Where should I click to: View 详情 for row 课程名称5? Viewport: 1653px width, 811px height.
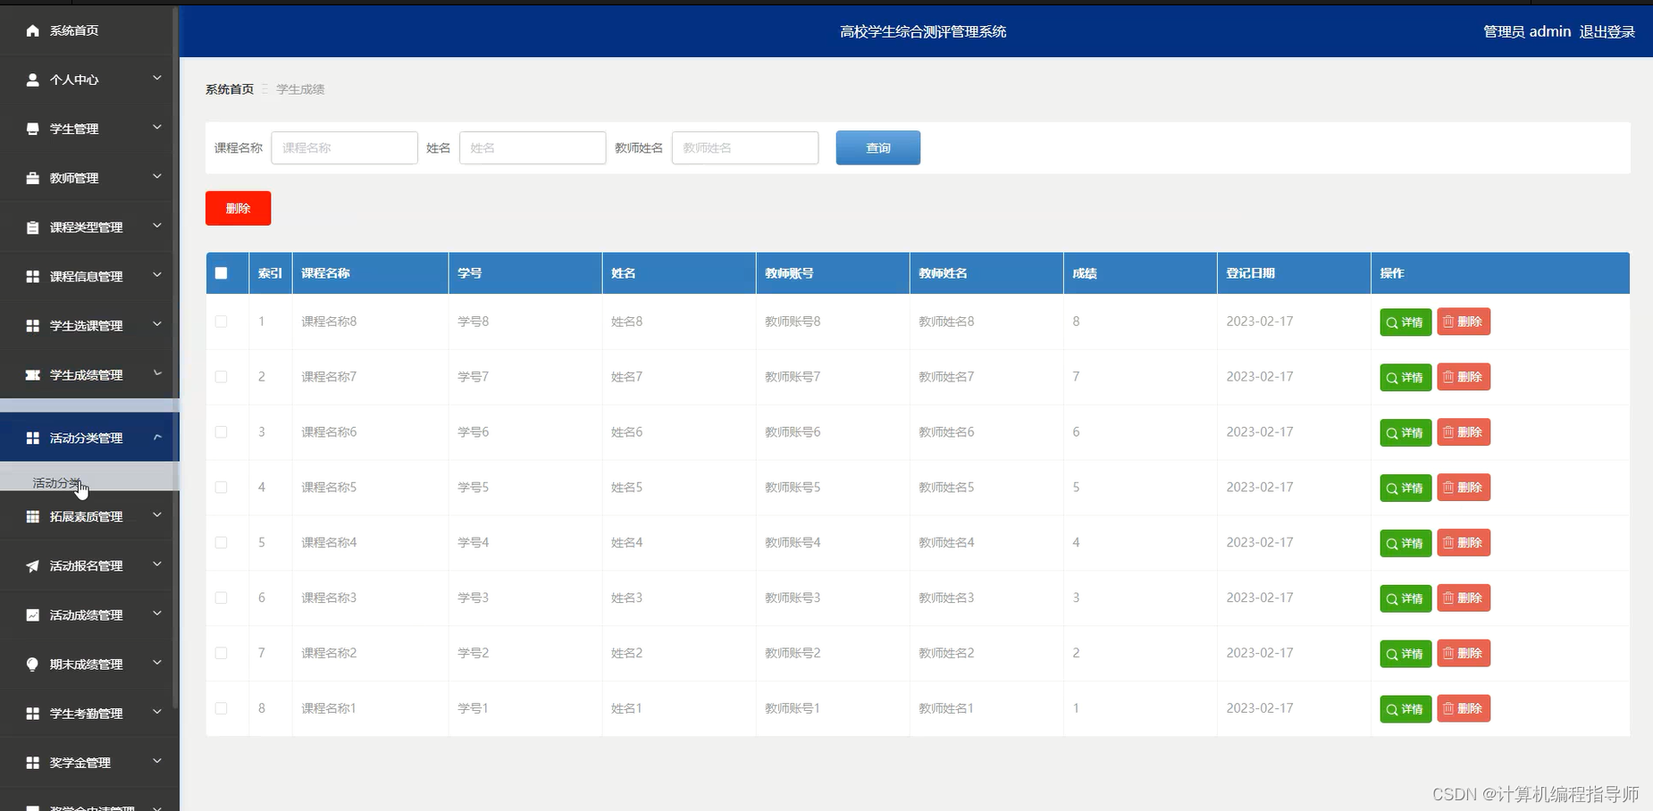point(1405,488)
